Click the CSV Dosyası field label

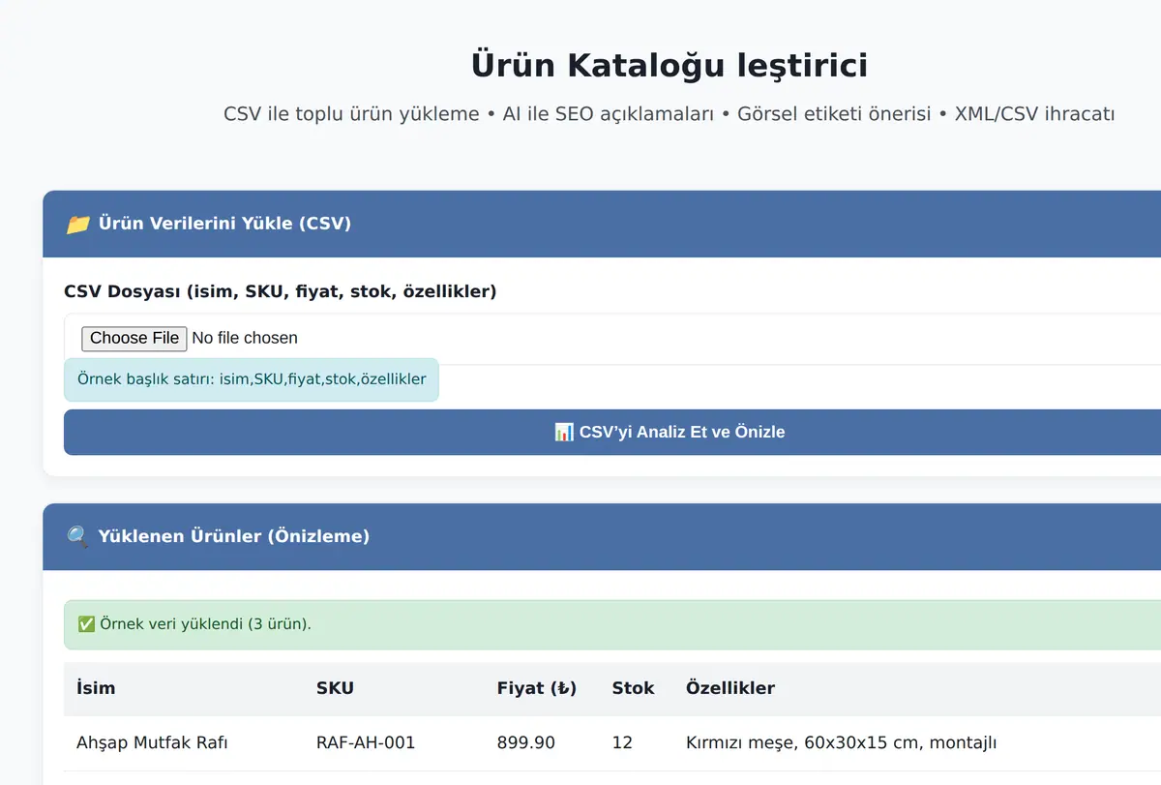click(x=281, y=291)
